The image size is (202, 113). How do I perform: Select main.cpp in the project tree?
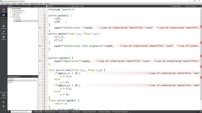tap(18, 19)
